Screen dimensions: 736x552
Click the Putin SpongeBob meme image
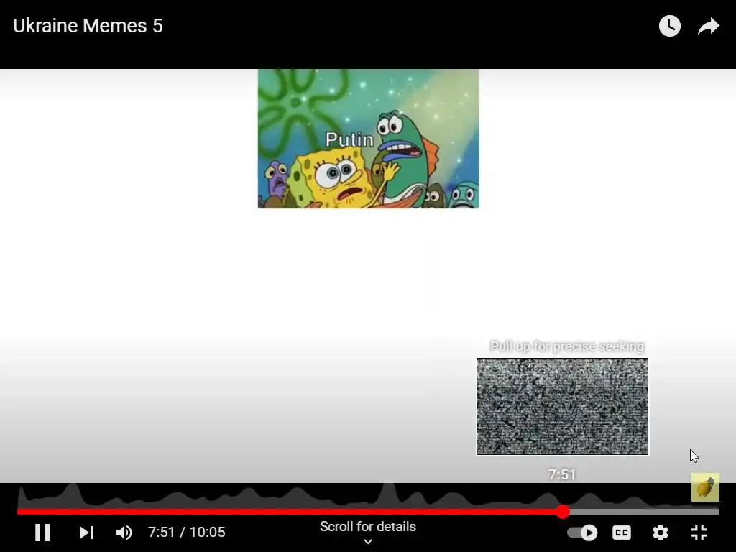(x=369, y=139)
